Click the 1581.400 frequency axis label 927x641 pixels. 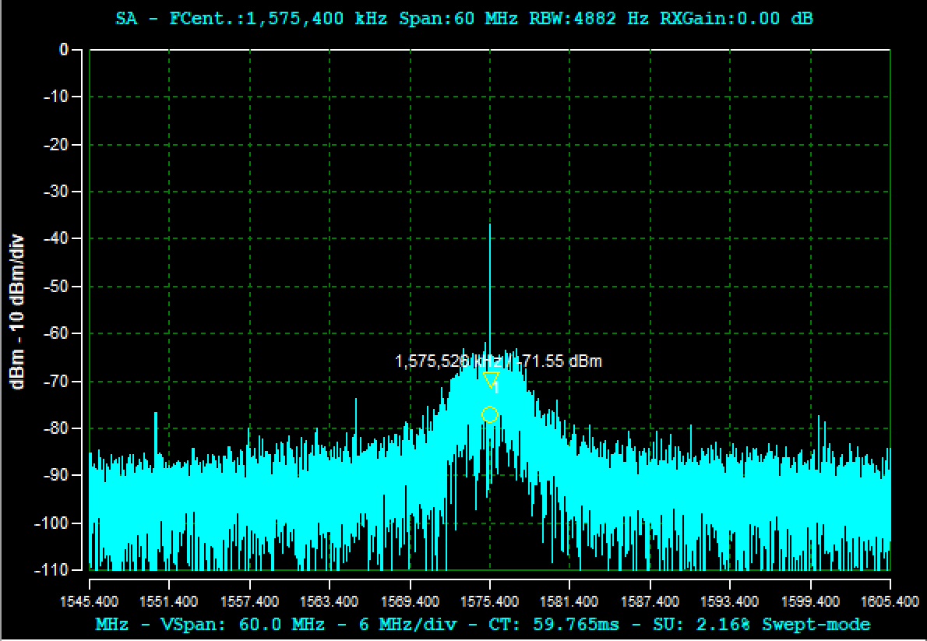569,602
